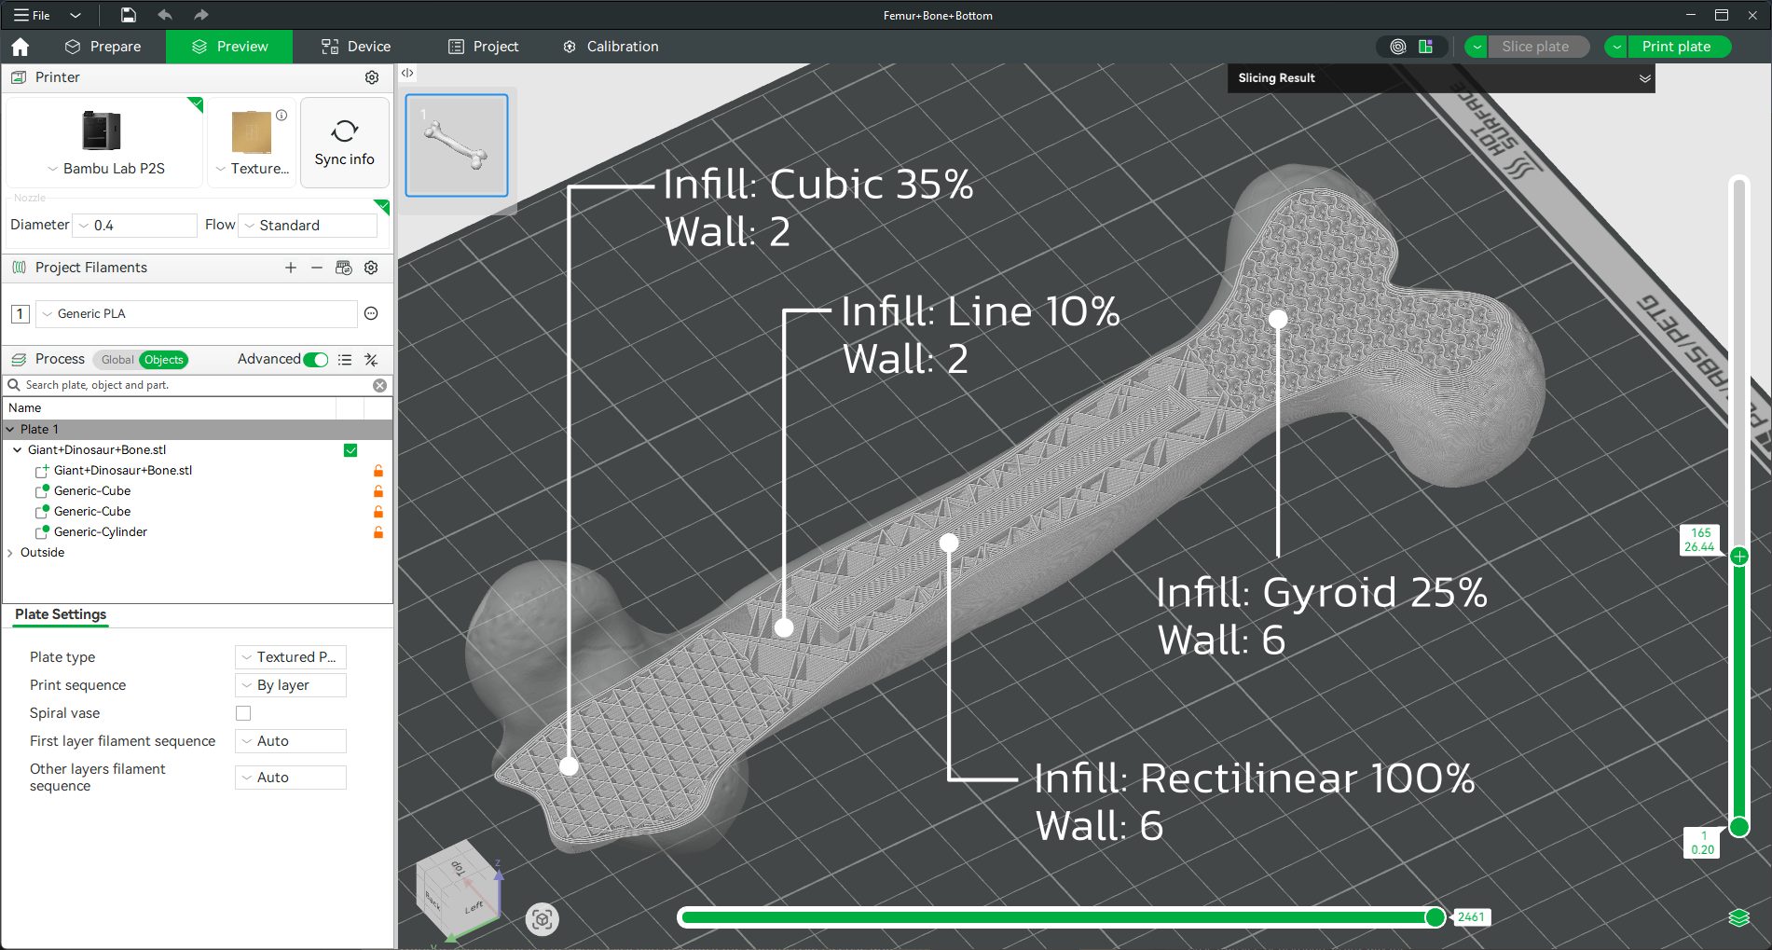Reset view with camera icon
Viewport: 1772px width, 950px height.
pyautogui.click(x=542, y=919)
